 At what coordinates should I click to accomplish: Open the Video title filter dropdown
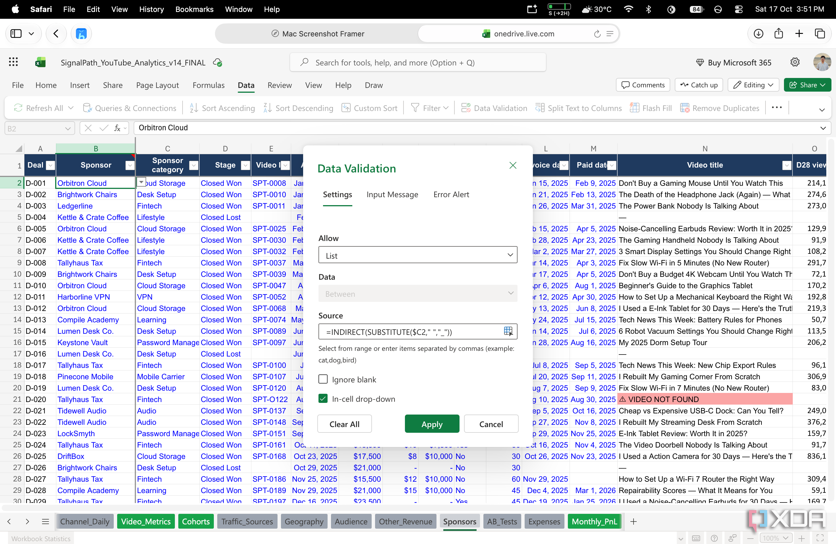(787, 165)
